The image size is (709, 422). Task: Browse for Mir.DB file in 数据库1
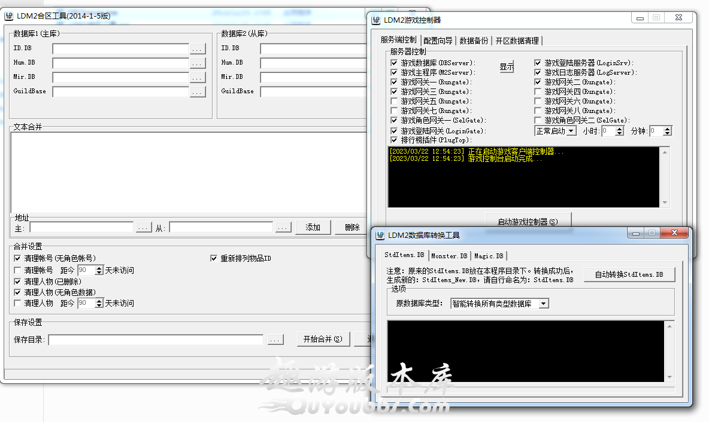point(198,78)
